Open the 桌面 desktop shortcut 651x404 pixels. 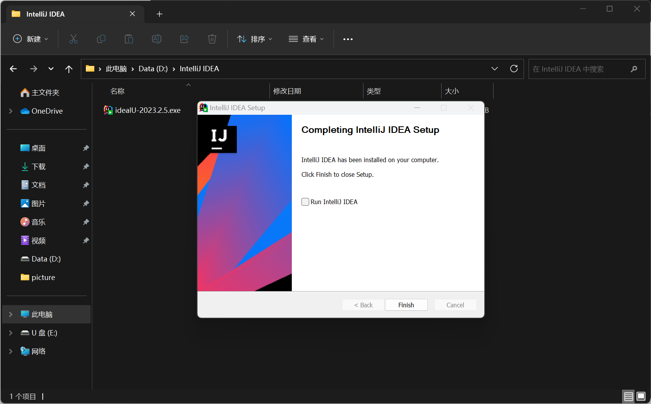point(33,148)
